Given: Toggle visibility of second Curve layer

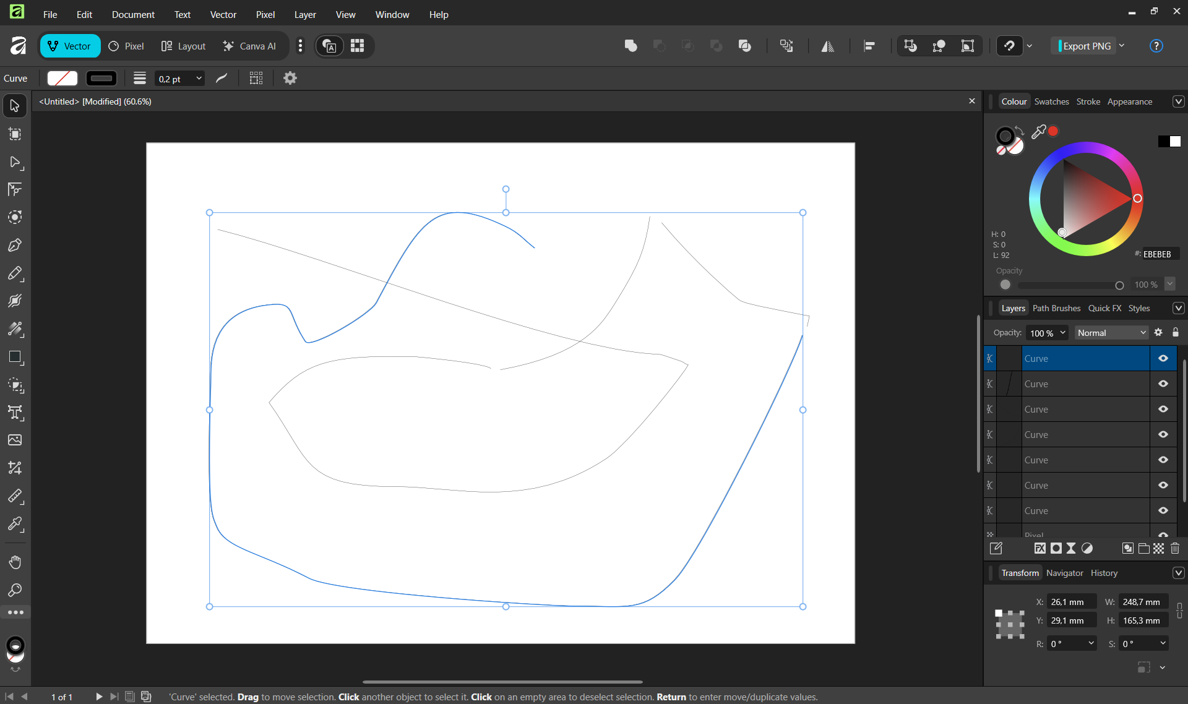Looking at the screenshot, I should tap(1163, 384).
